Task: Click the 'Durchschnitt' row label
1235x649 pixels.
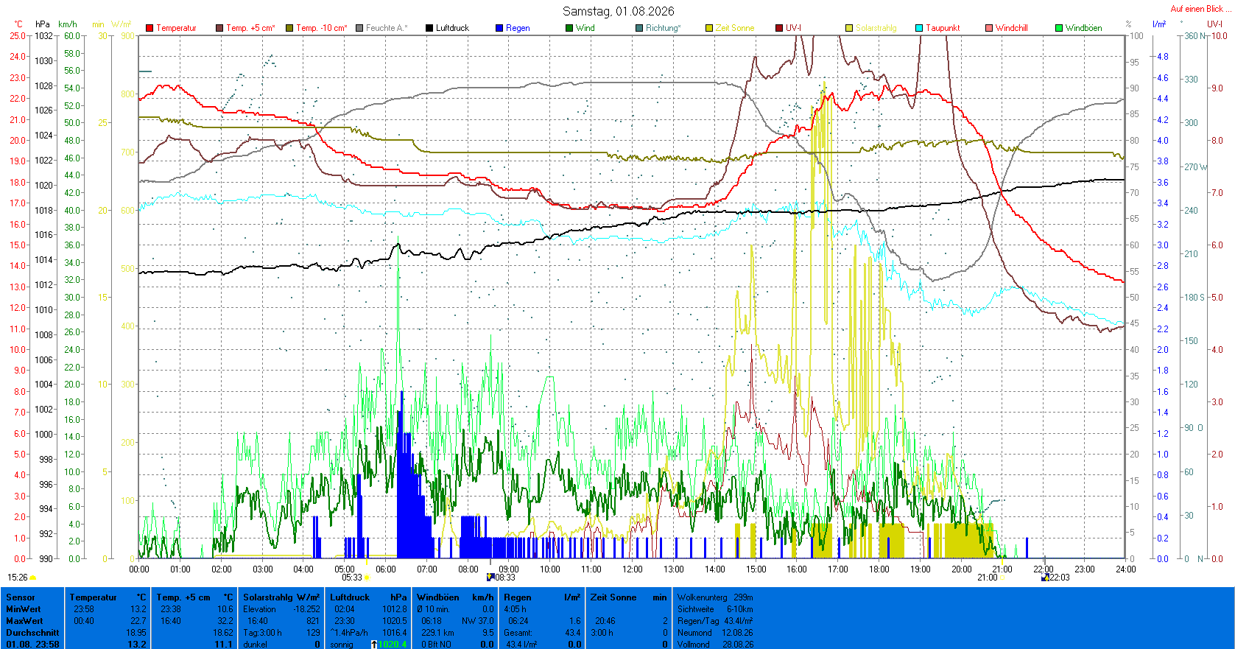Action: 32,633
